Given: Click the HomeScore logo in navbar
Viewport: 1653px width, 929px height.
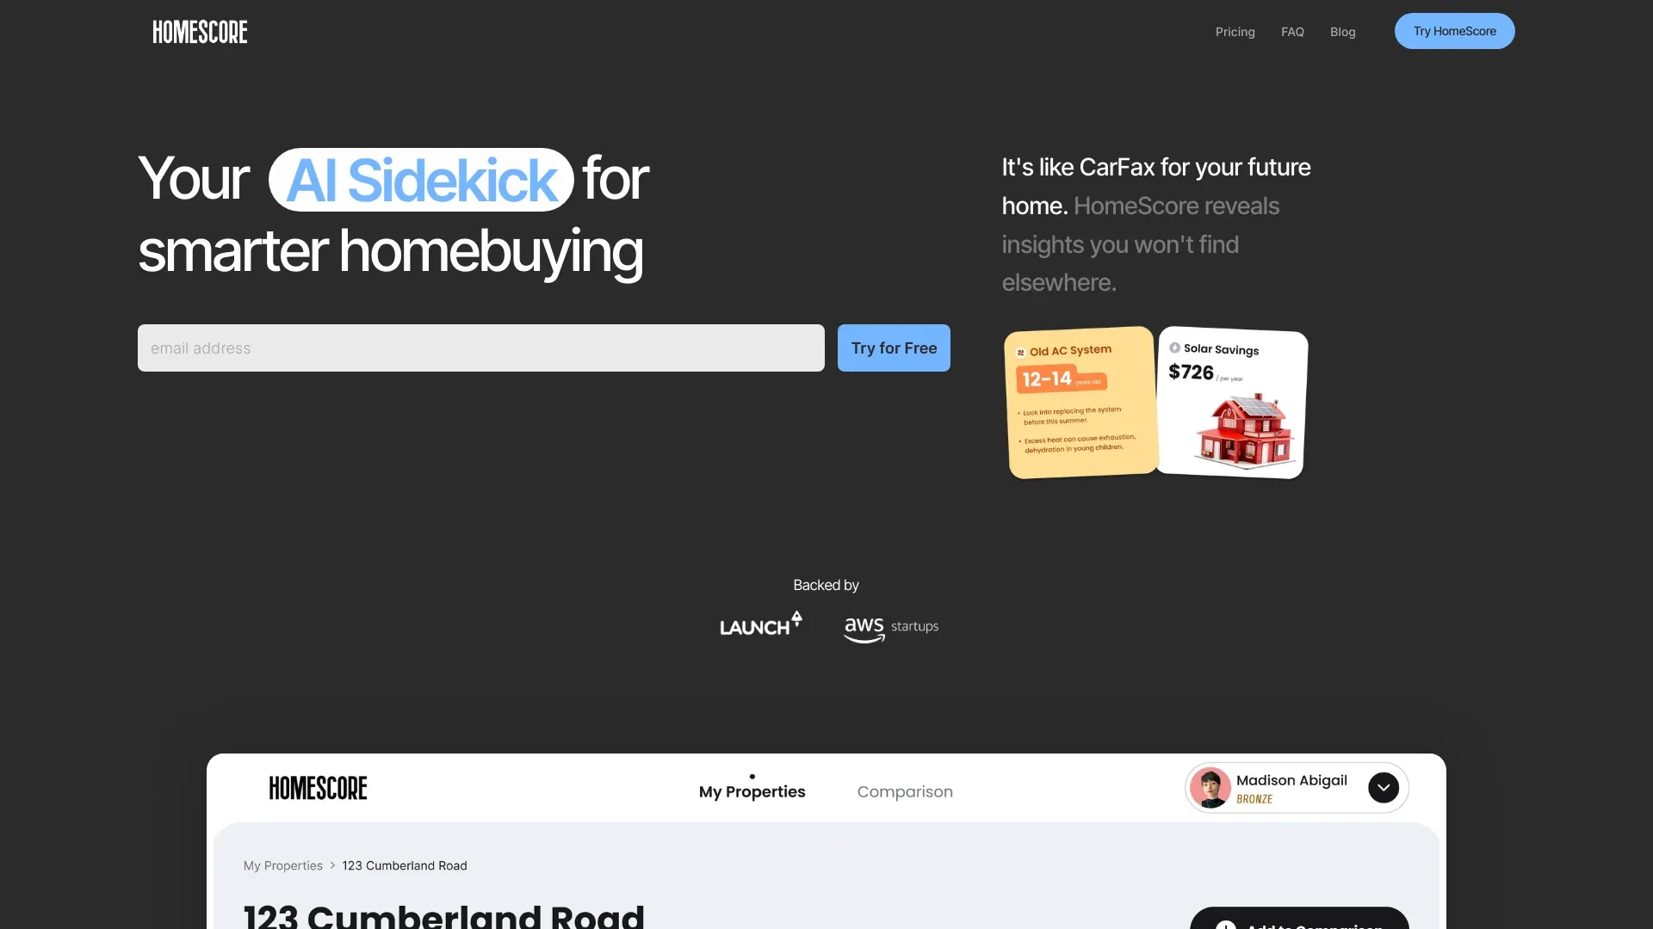Looking at the screenshot, I should (200, 31).
